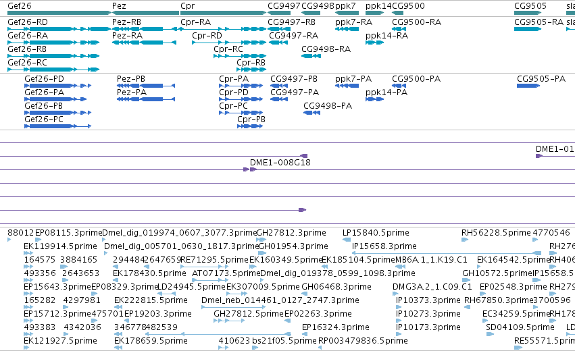Select protein CG9505-PA
The width and height of the screenshot is (575, 351).
coord(528,86)
